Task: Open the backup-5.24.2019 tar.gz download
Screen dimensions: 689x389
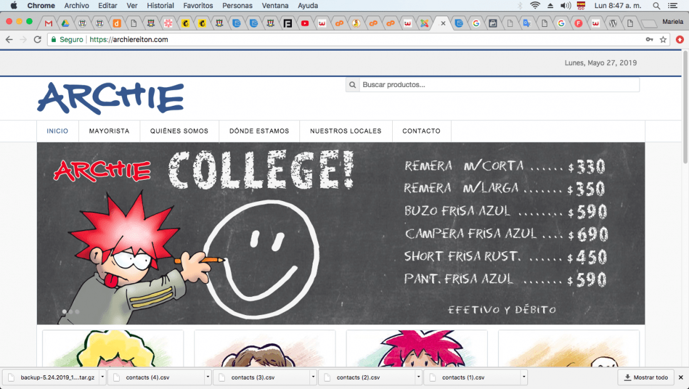Action: click(52, 377)
